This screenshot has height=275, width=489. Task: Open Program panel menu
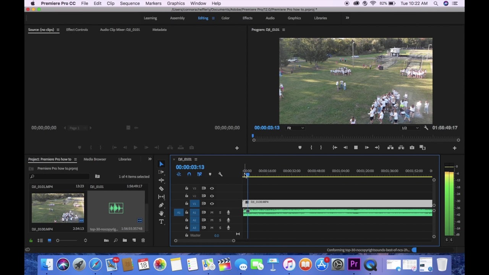point(283,30)
